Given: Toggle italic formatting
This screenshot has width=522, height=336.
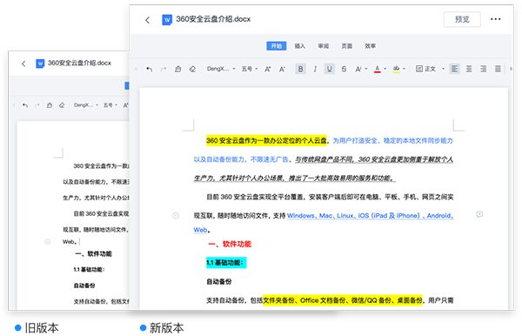Looking at the screenshot, I should [x=315, y=69].
